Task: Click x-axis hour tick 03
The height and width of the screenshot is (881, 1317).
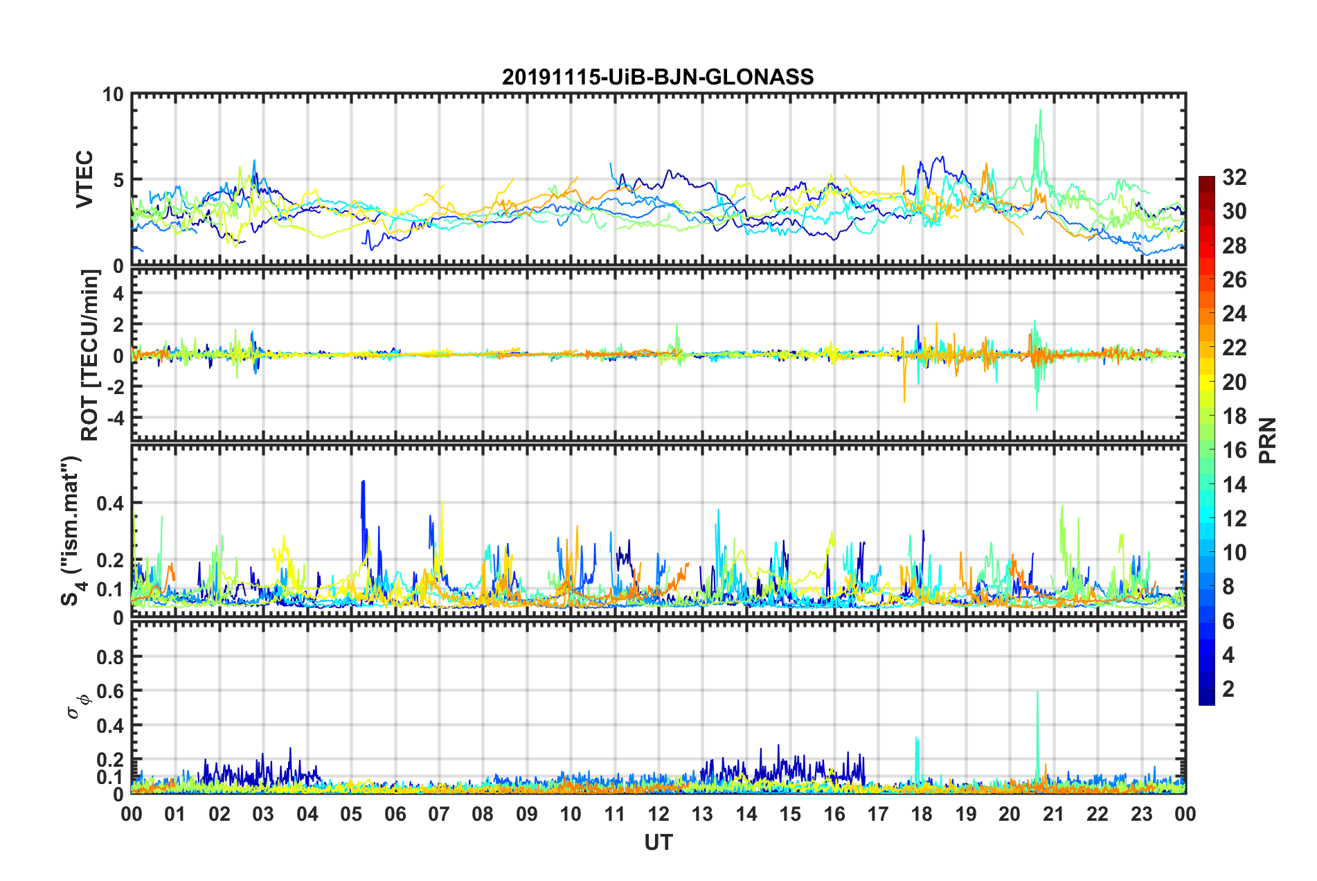Action: coord(263,815)
